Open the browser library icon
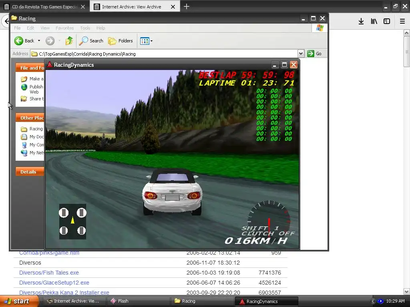The image size is (410, 307). coord(374,21)
